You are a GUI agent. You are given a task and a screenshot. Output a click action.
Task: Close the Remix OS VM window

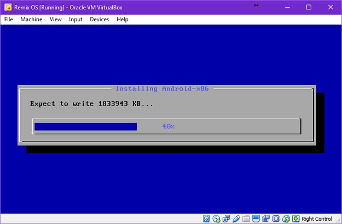[x=331, y=7]
